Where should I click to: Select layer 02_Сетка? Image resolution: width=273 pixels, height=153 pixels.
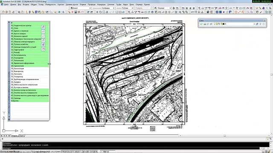[30, 28]
